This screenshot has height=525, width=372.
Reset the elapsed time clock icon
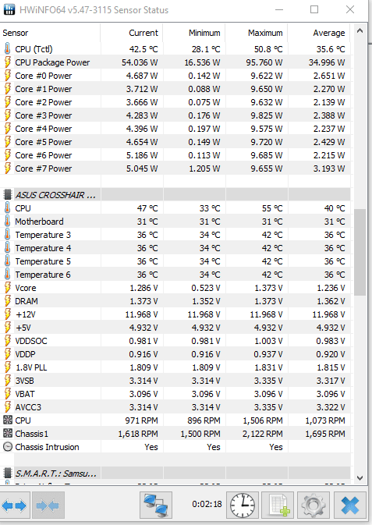point(243,505)
